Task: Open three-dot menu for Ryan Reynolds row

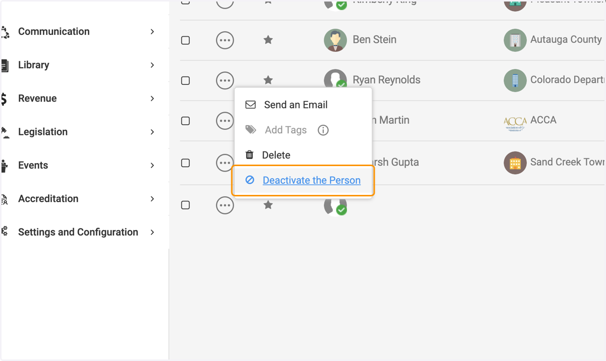Action: (x=225, y=80)
